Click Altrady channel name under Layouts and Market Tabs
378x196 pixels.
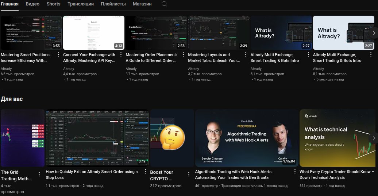(x=194, y=69)
